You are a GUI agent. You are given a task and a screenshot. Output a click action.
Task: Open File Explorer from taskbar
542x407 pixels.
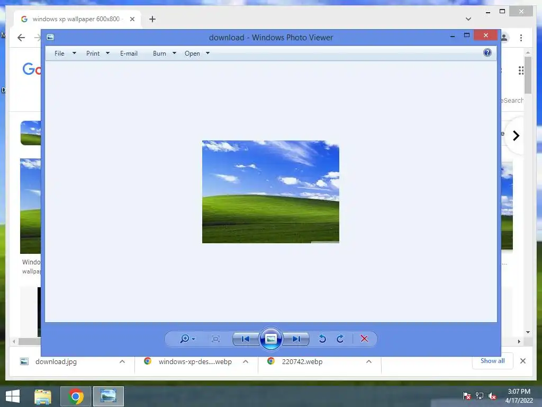[43, 396]
